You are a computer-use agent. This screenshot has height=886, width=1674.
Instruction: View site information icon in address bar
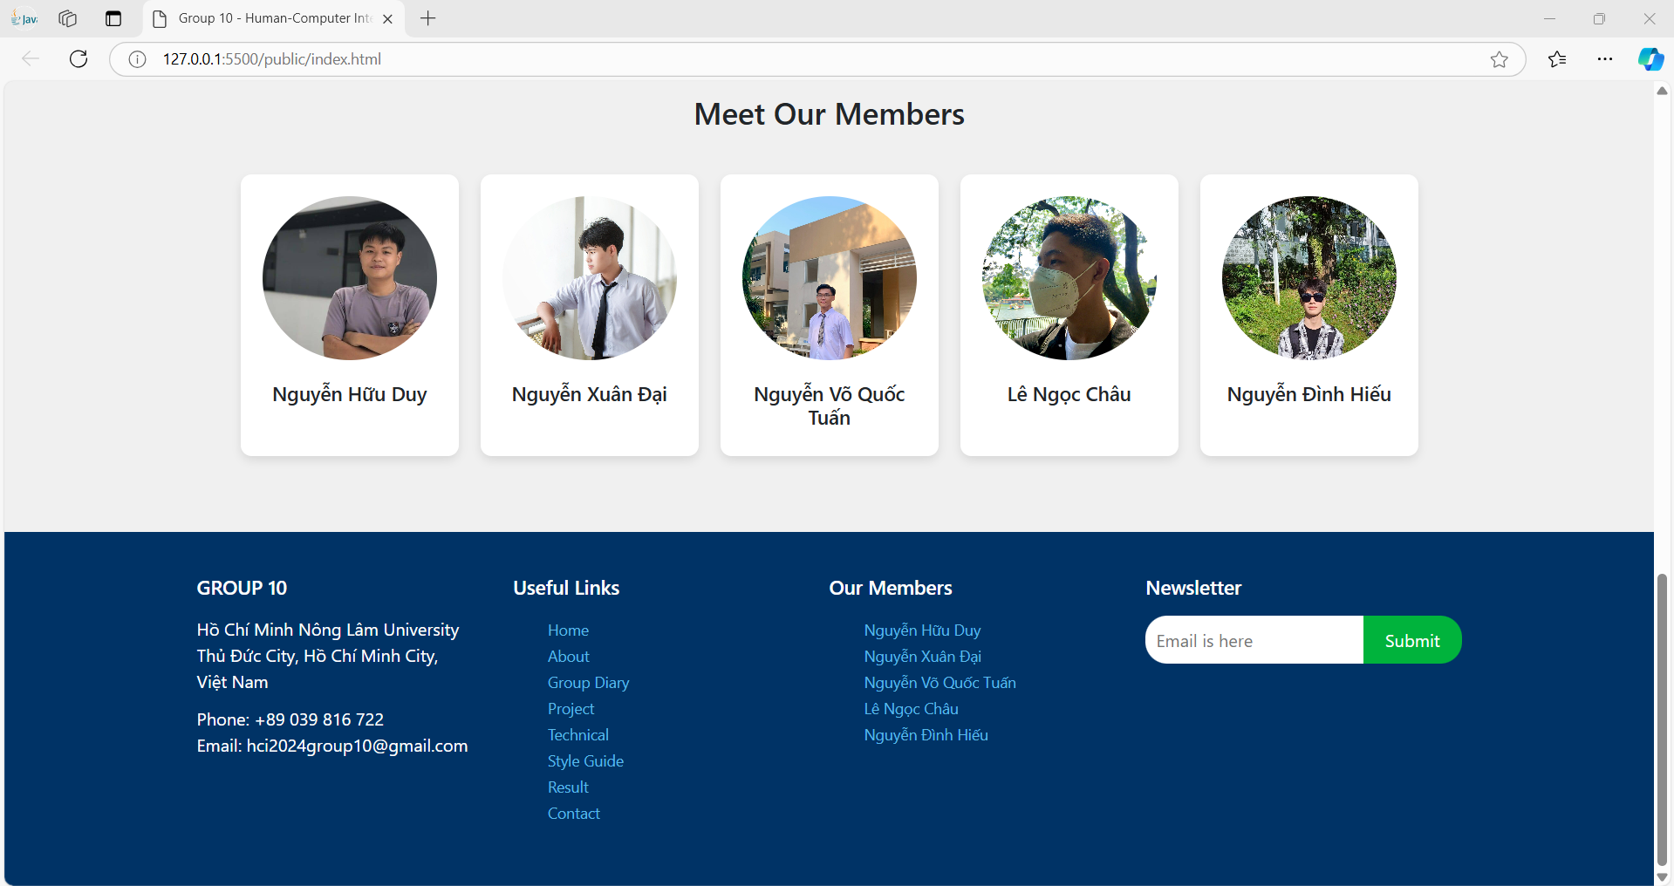(137, 59)
